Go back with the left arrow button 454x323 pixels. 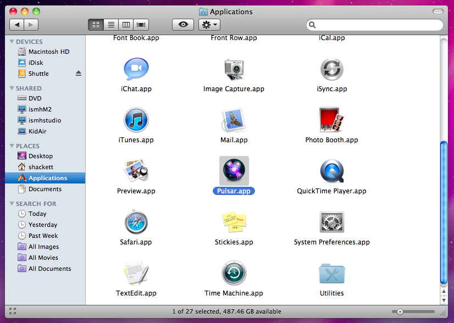pos(17,25)
